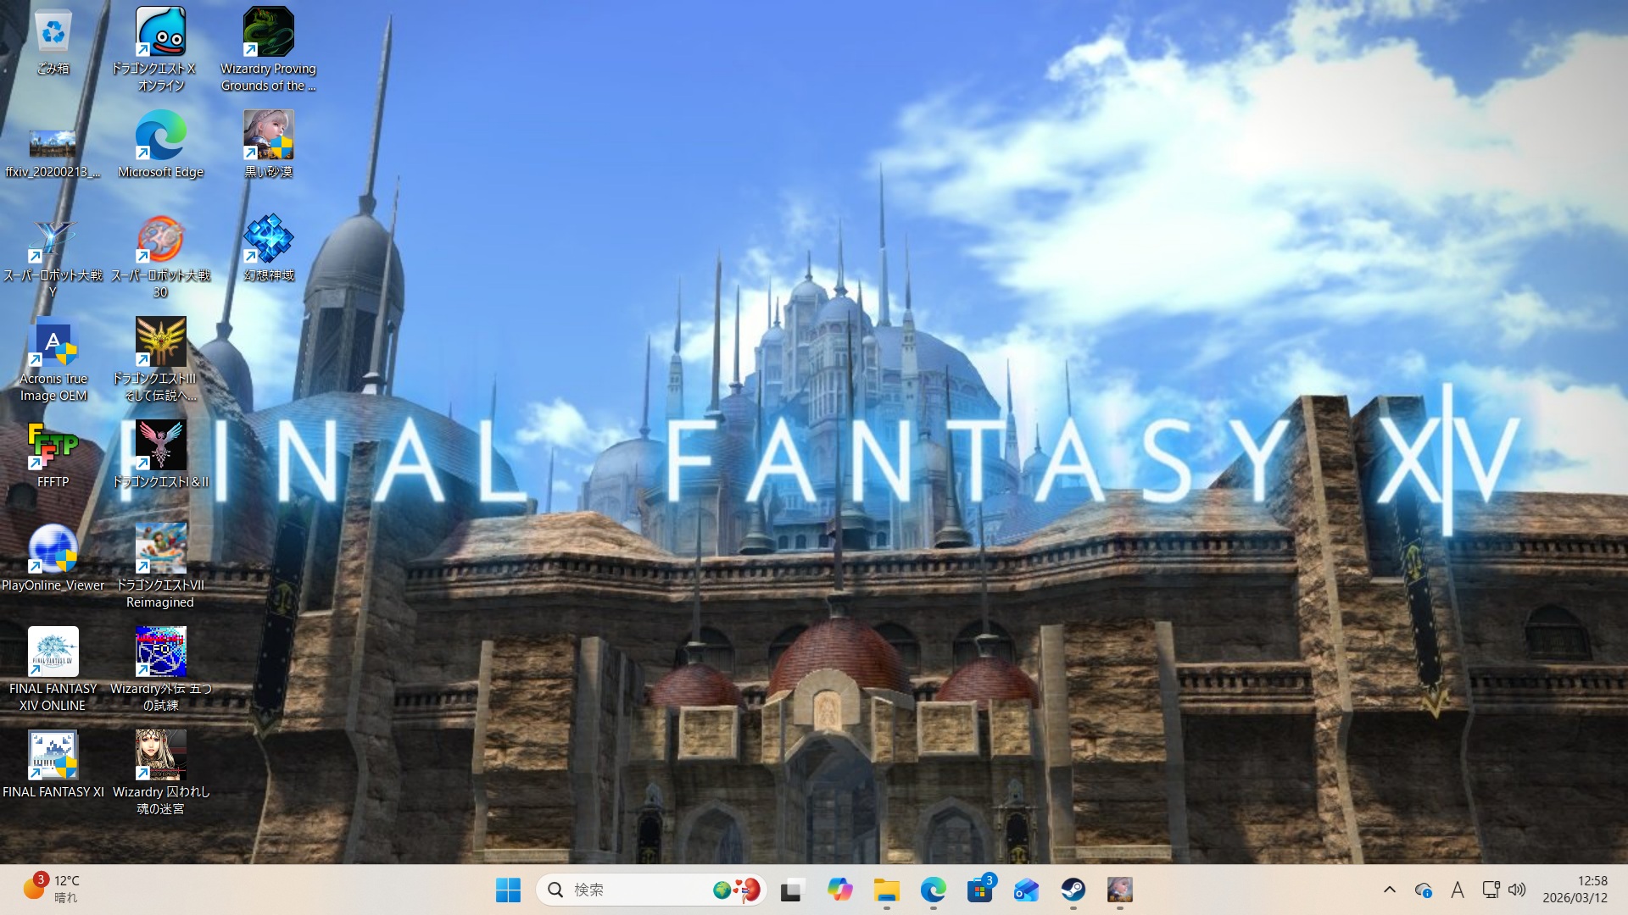
Task: Open the weather widget showing 12°C
Action: coord(51,889)
